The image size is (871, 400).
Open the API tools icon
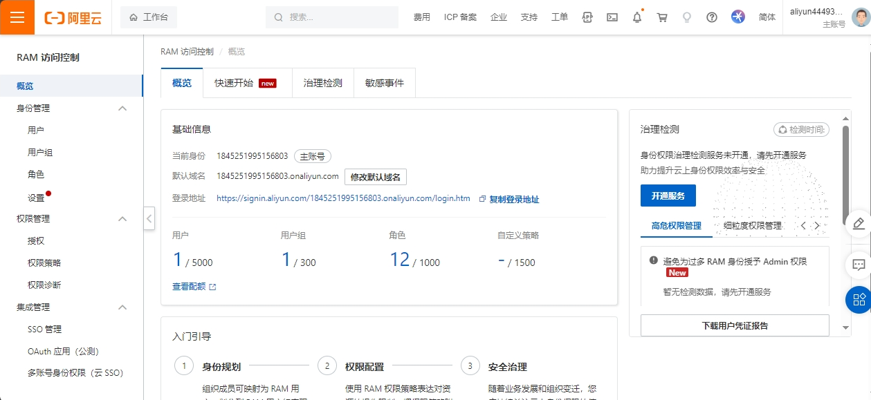tap(587, 17)
